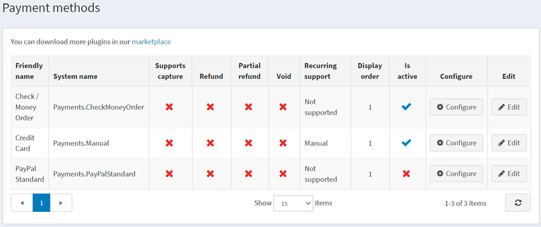This screenshot has width=541, height=227.
Task: Open the items per page dropdown
Action: [x=293, y=203]
